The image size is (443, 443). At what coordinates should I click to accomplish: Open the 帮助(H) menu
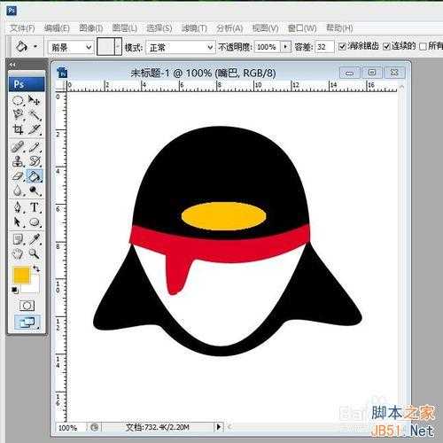click(x=339, y=28)
